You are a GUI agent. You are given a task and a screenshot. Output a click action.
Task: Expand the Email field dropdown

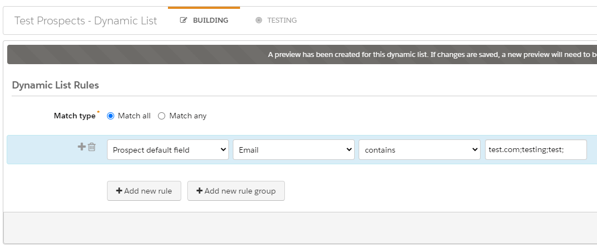point(293,150)
